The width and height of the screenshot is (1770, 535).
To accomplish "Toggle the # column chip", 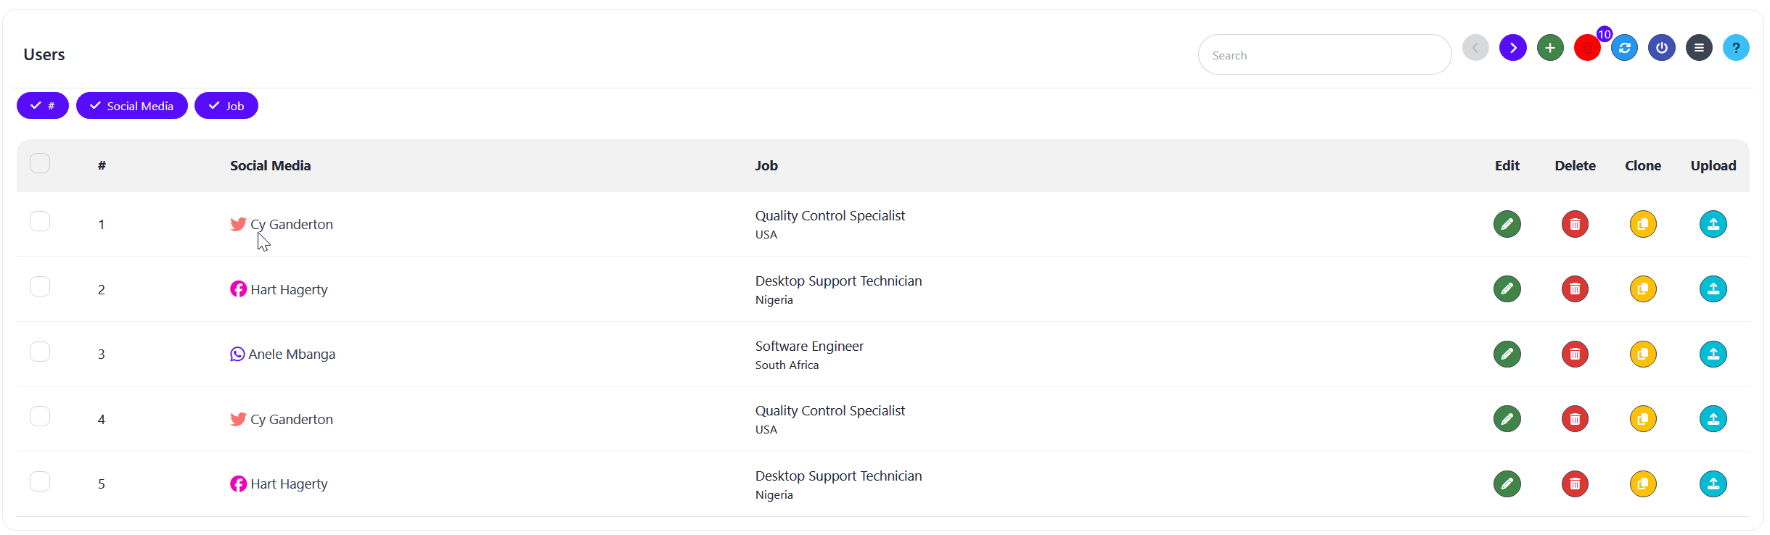I will (43, 106).
